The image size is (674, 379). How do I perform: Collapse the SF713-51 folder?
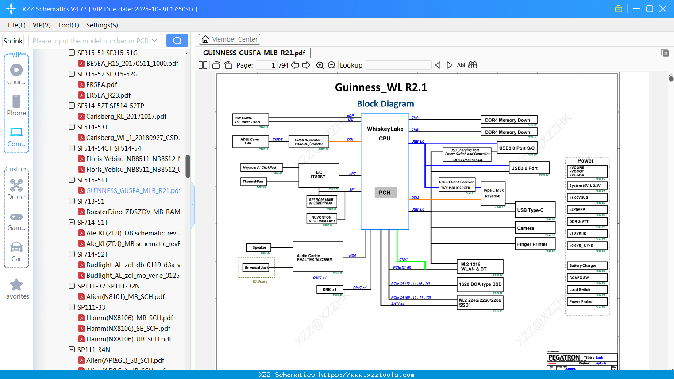[72, 201]
